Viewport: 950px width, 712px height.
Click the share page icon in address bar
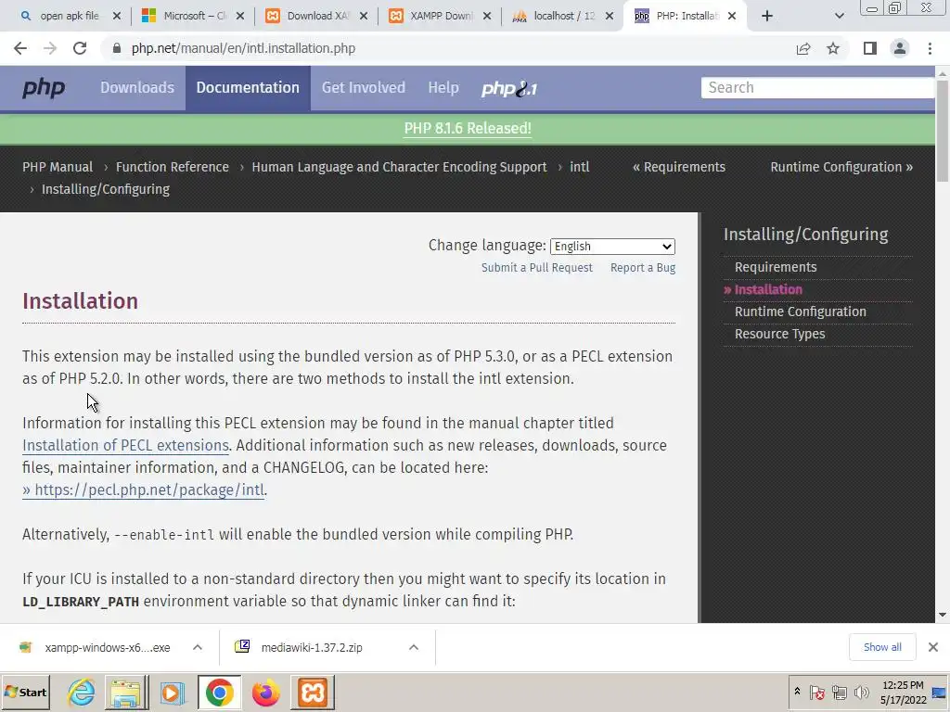click(803, 48)
